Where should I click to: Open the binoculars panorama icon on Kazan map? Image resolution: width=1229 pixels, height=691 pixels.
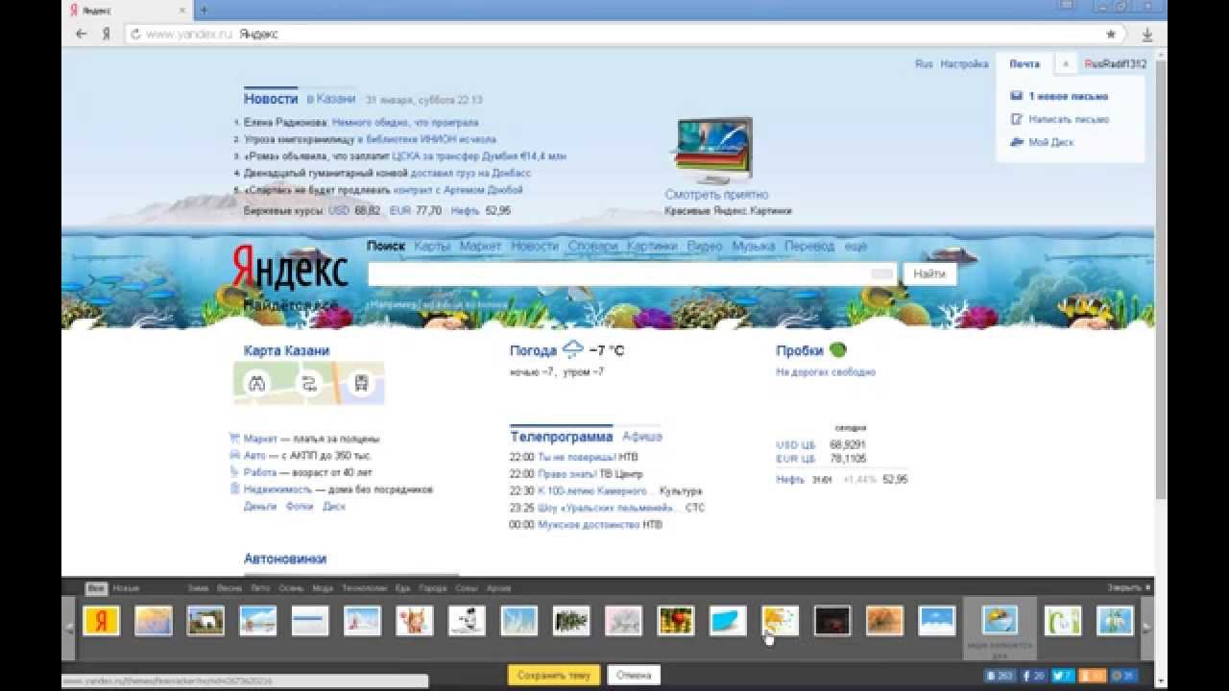coord(257,384)
